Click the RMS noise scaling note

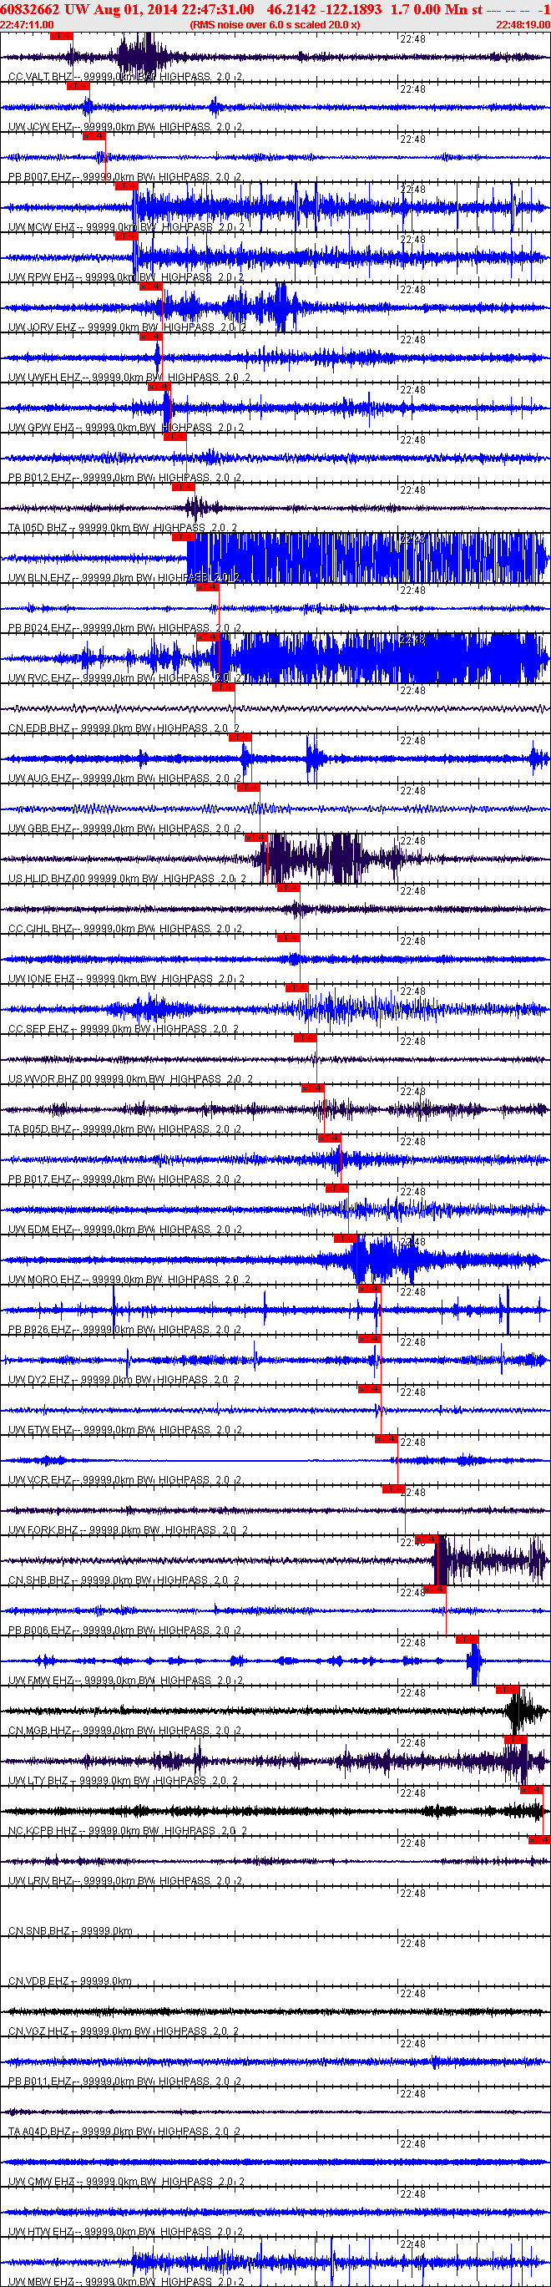275,25
